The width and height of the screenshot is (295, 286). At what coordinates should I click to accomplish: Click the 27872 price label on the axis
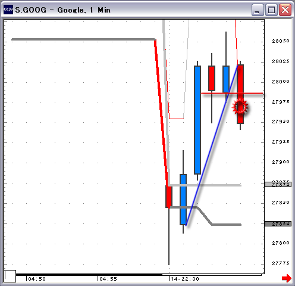click(278, 185)
